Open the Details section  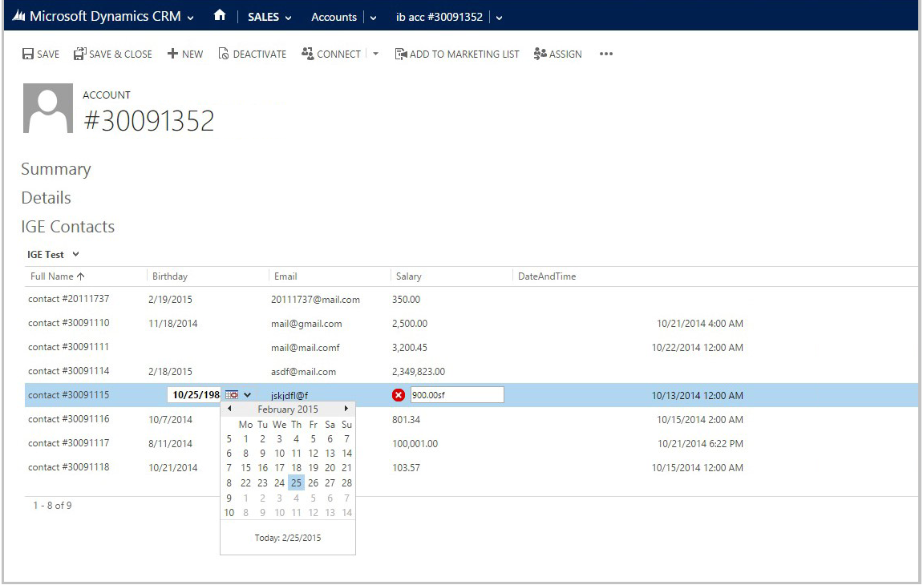pos(46,198)
